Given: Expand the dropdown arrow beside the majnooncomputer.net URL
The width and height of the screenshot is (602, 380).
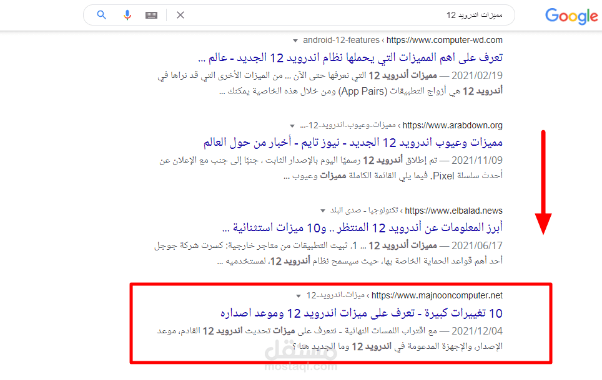Looking at the screenshot, I should [x=299, y=296].
